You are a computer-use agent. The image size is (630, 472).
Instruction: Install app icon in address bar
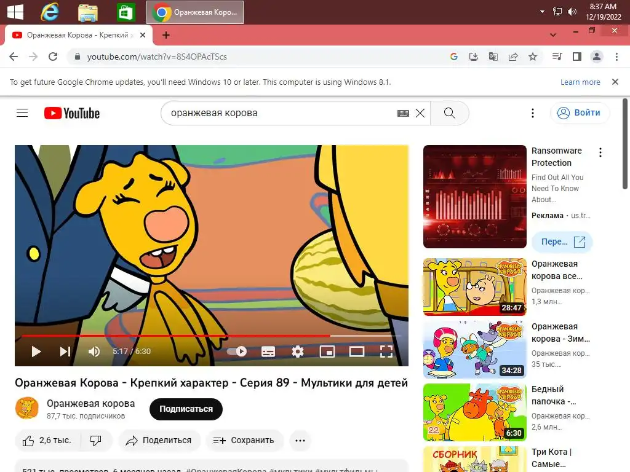pyautogui.click(x=474, y=57)
